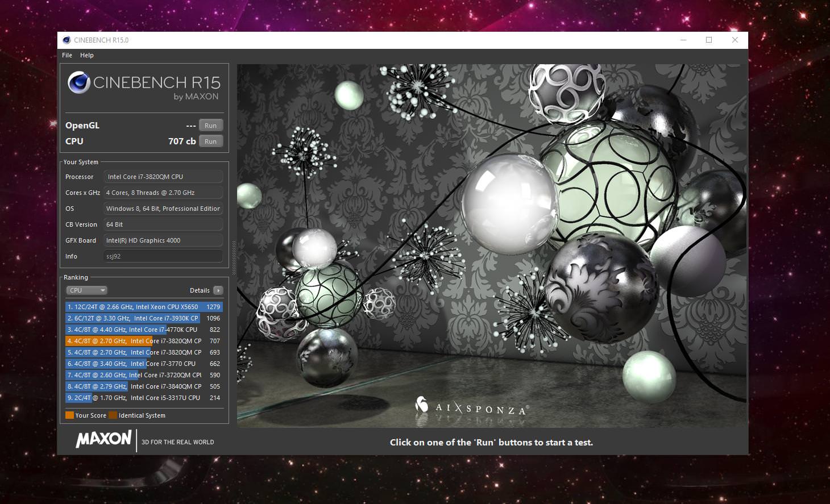Run the CPU benchmark test
This screenshot has width=830, height=504.
pos(211,141)
